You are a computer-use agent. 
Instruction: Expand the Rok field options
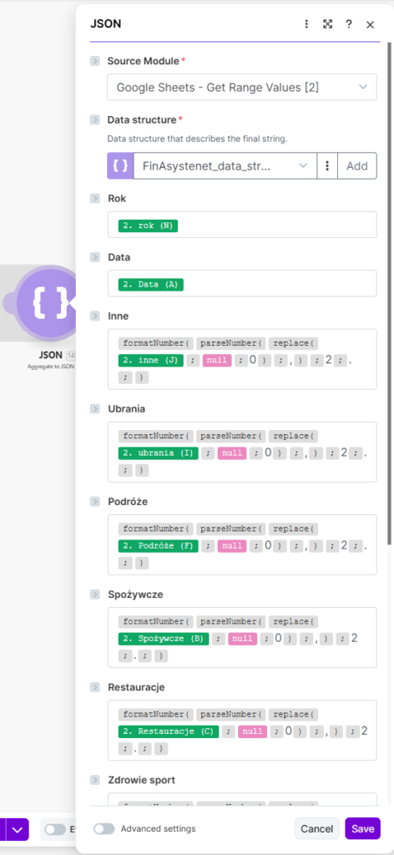[95, 199]
